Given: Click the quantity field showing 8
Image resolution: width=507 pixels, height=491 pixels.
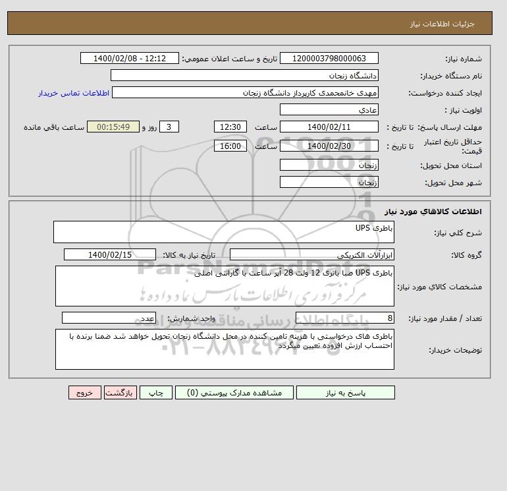Looking at the screenshot, I should coord(344,318).
